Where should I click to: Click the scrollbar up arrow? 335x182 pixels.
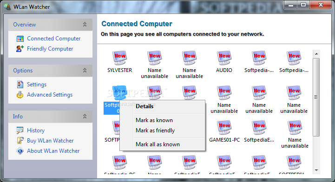point(316,54)
